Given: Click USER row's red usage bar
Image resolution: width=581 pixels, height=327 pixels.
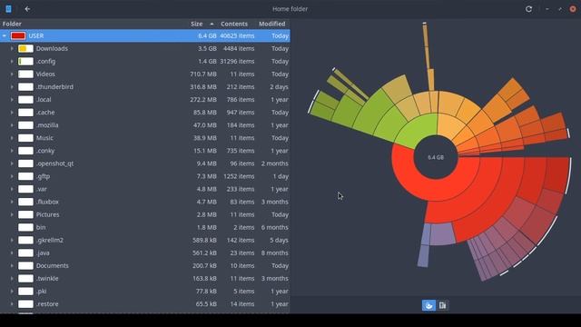Looking at the screenshot, I should 18,36.
